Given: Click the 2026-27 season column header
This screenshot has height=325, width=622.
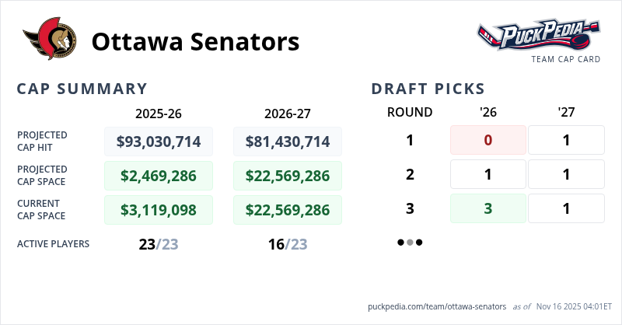Looking at the screenshot, I should point(288,113).
